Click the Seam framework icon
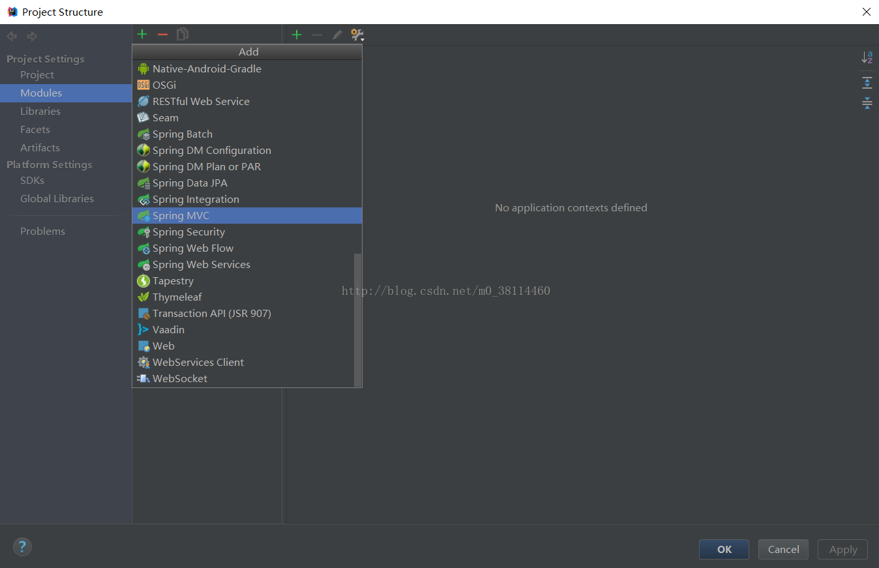Viewport: 879px width, 568px height. tap(143, 117)
